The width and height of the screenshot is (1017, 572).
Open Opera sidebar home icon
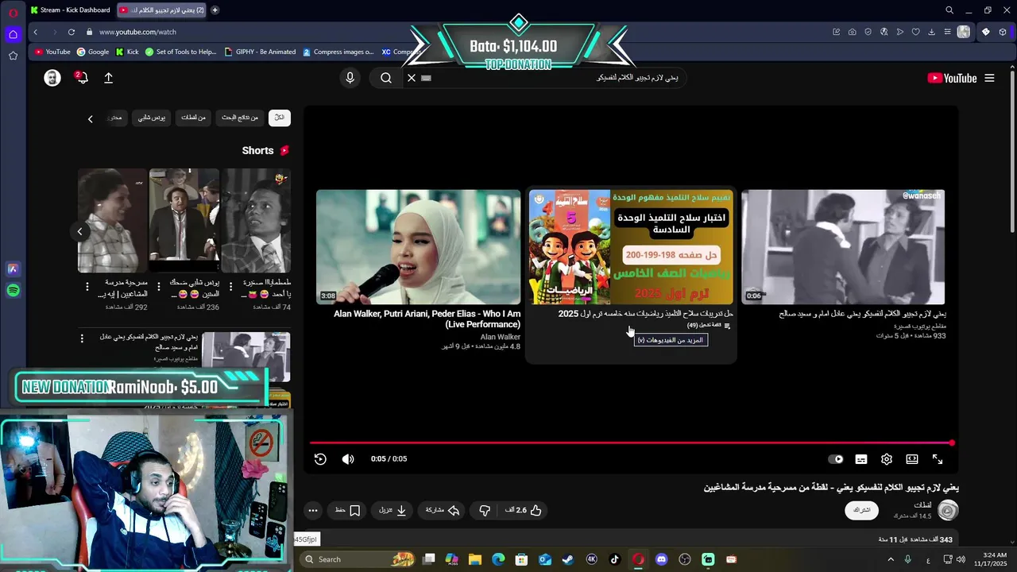pyautogui.click(x=13, y=34)
